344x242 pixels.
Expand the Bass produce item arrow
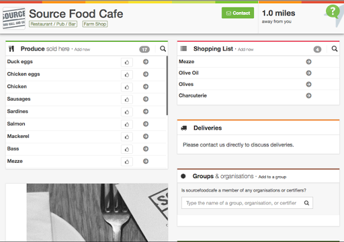146,149
